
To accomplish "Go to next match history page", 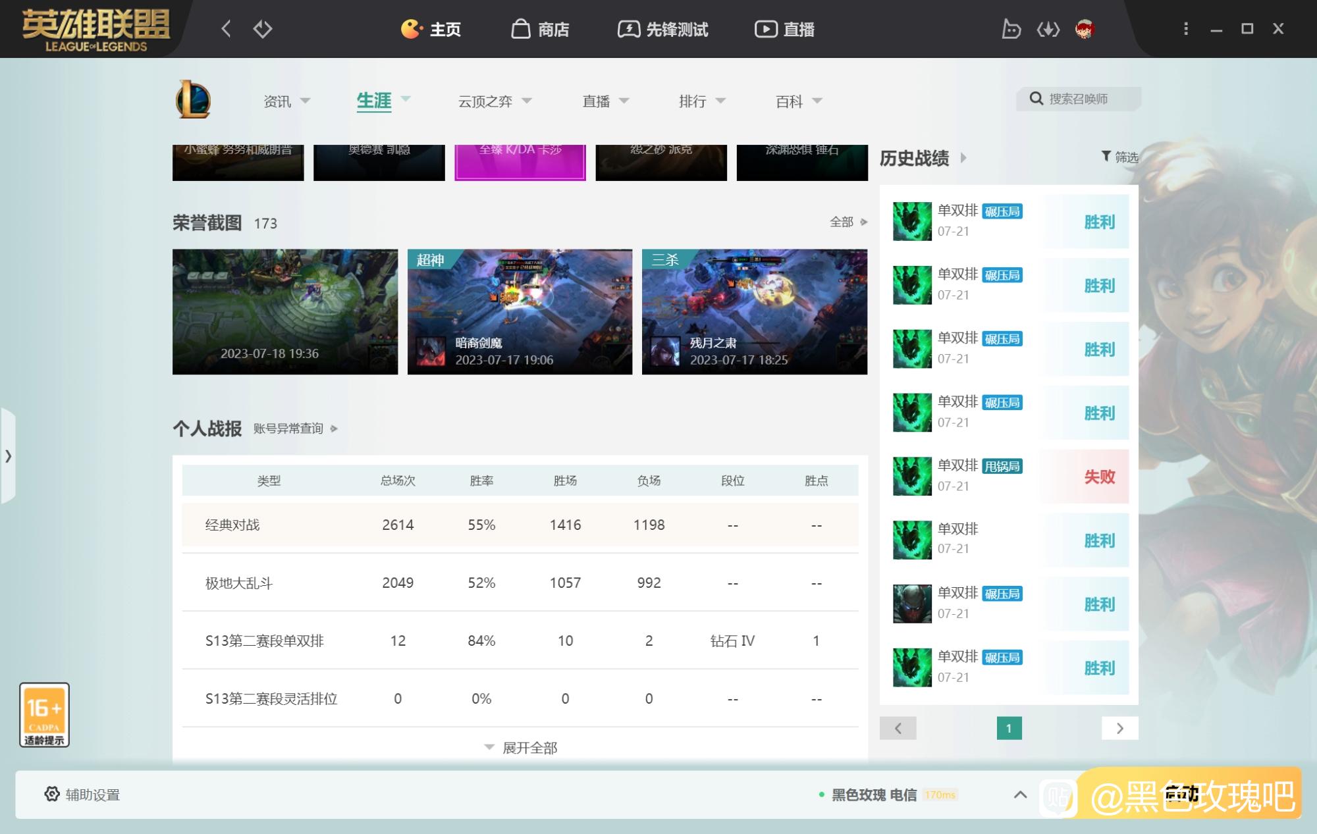I will point(1119,728).
